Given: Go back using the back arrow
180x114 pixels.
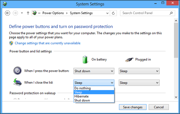Looking at the screenshot, I should [7, 13].
